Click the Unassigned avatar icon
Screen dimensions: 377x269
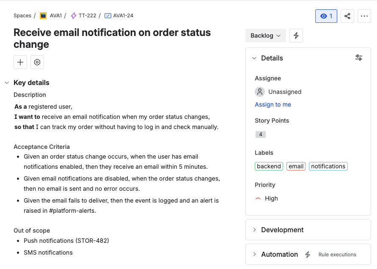[x=259, y=91]
